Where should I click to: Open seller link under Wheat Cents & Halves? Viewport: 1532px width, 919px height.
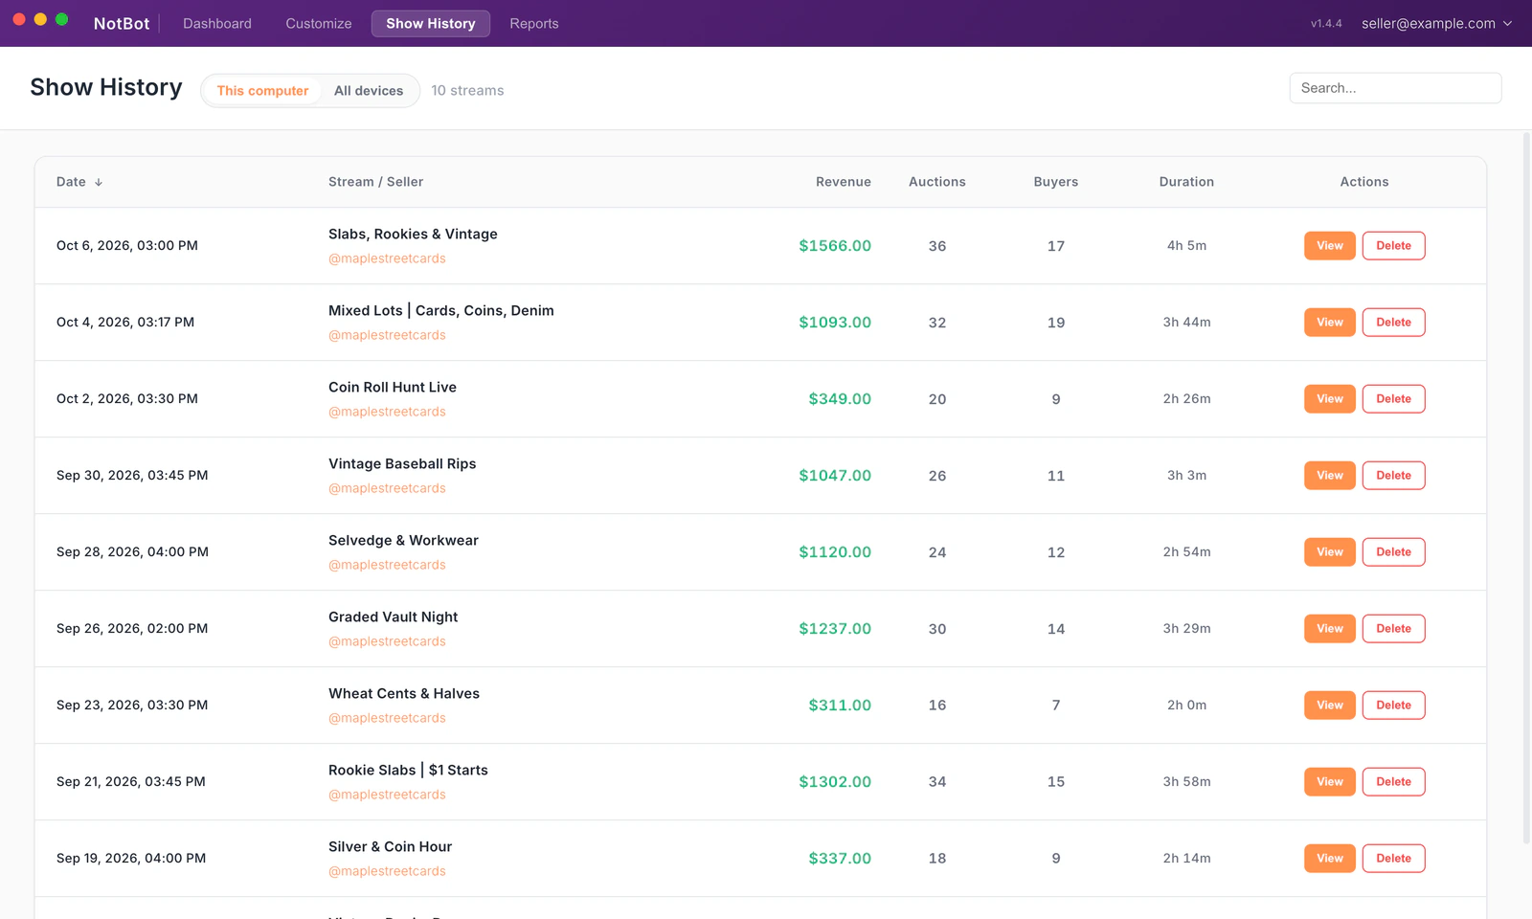click(x=387, y=718)
